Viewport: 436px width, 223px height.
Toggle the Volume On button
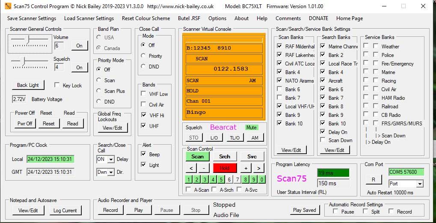click(80, 46)
